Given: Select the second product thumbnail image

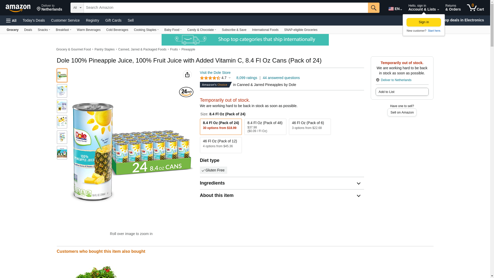Looking at the screenshot, I should coord(62,91).
